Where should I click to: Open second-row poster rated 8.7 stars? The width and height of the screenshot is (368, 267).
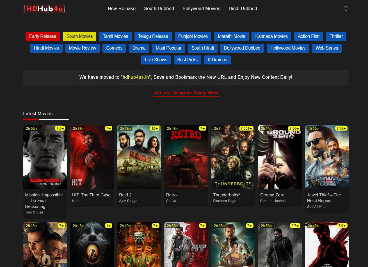[x=280, y=244]
